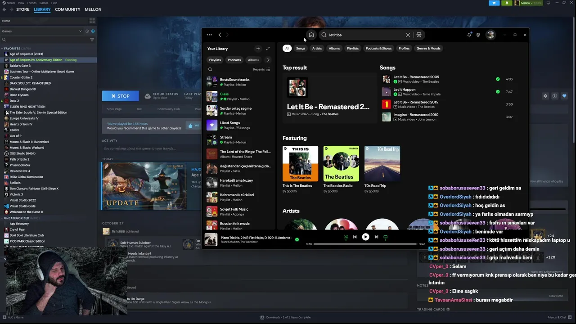Screen dimensions: 576x324
Task: Open Sovjet Folk Music playlist
Action: [238, 211]
